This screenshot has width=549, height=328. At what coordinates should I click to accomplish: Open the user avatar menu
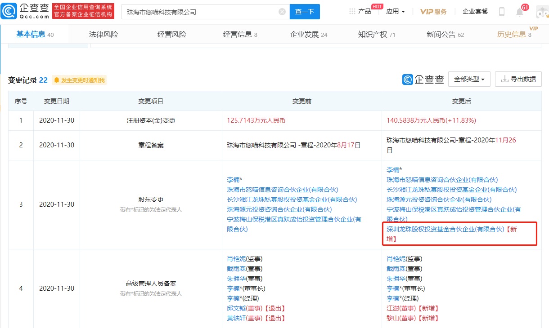pos(542,11)
